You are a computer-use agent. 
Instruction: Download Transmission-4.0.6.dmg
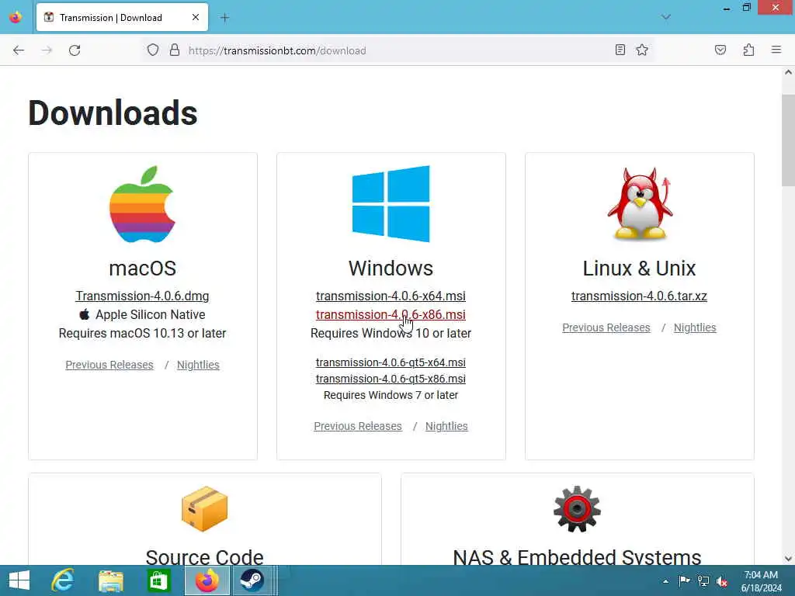point(143,296)
